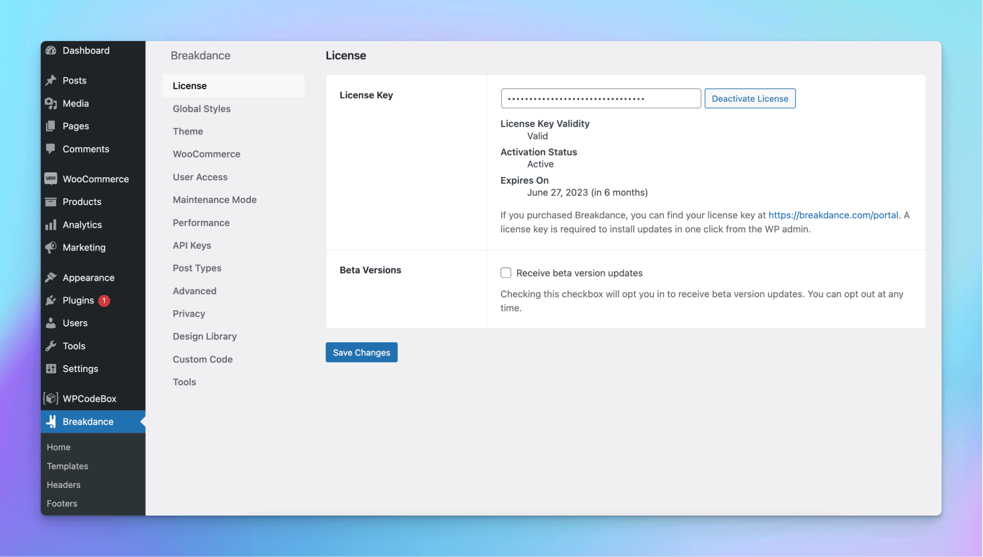Screen dimensions: 983x557
Task: Open Breakdance Footers submenu link
Action: click(62, 504)
